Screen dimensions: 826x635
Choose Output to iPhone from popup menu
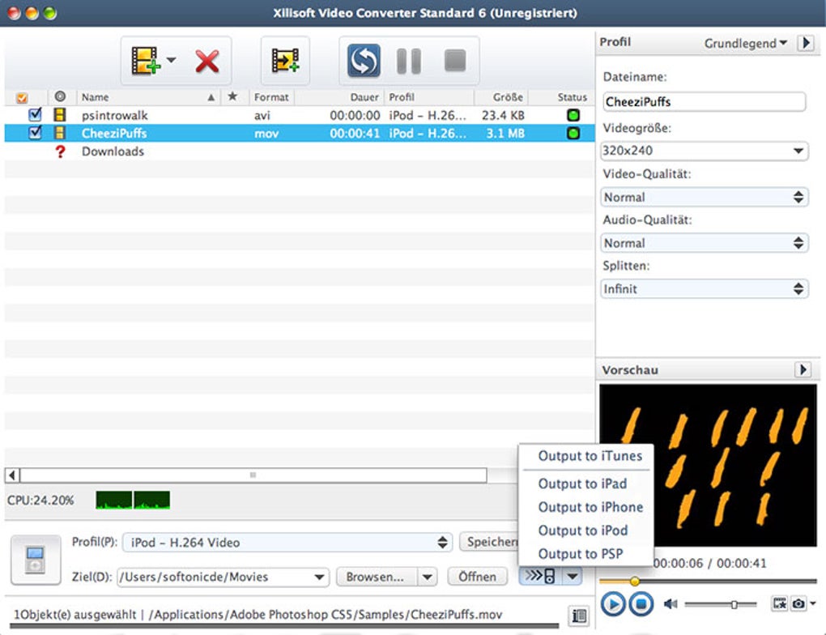coord(590,507)
